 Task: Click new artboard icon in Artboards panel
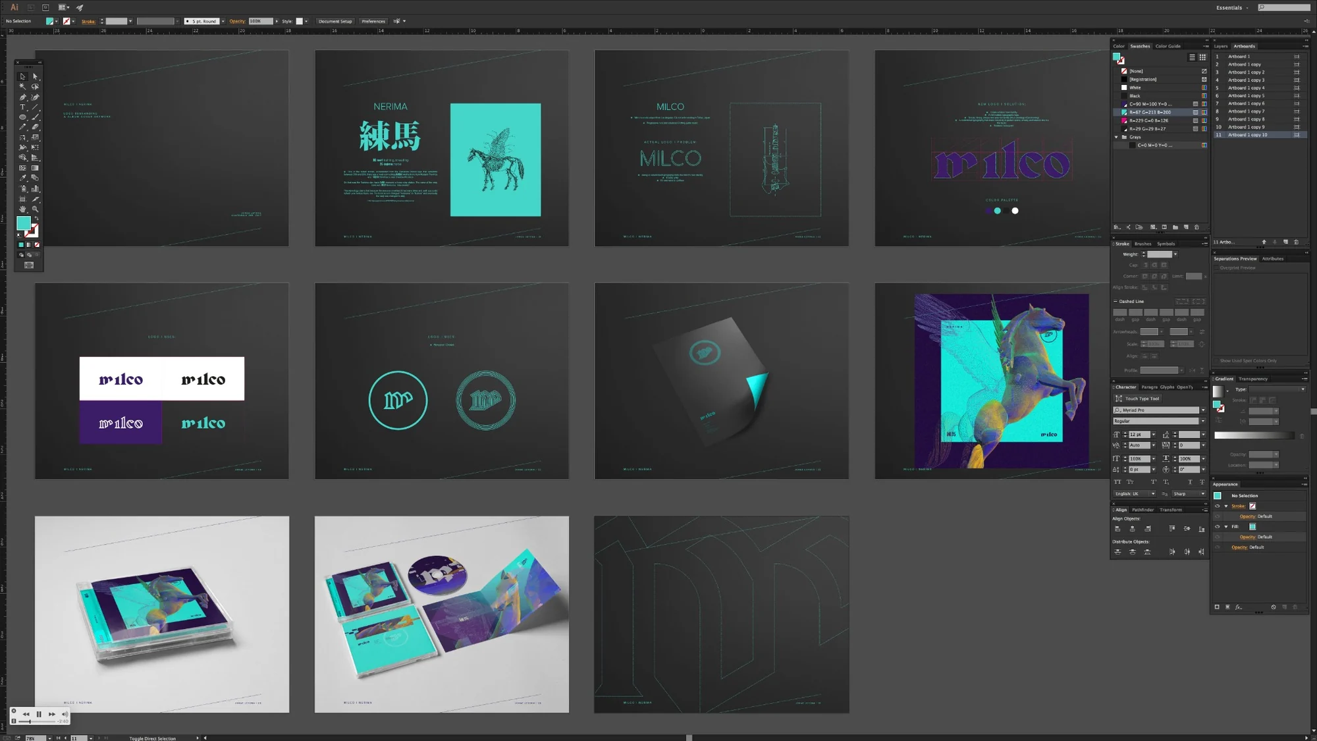(1285, 242)
